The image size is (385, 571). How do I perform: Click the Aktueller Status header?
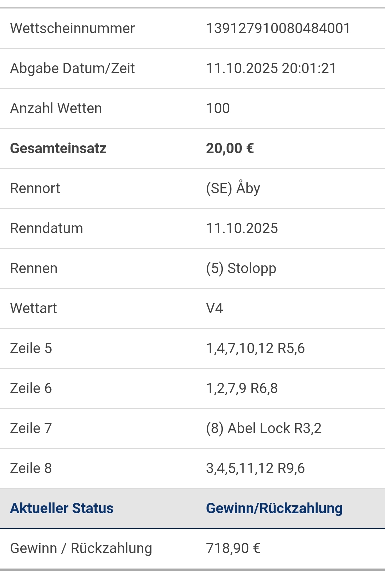coord(62,508)
